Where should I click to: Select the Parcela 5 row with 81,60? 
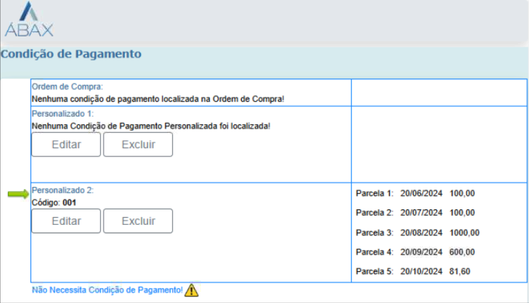click(x=413, y=271)
